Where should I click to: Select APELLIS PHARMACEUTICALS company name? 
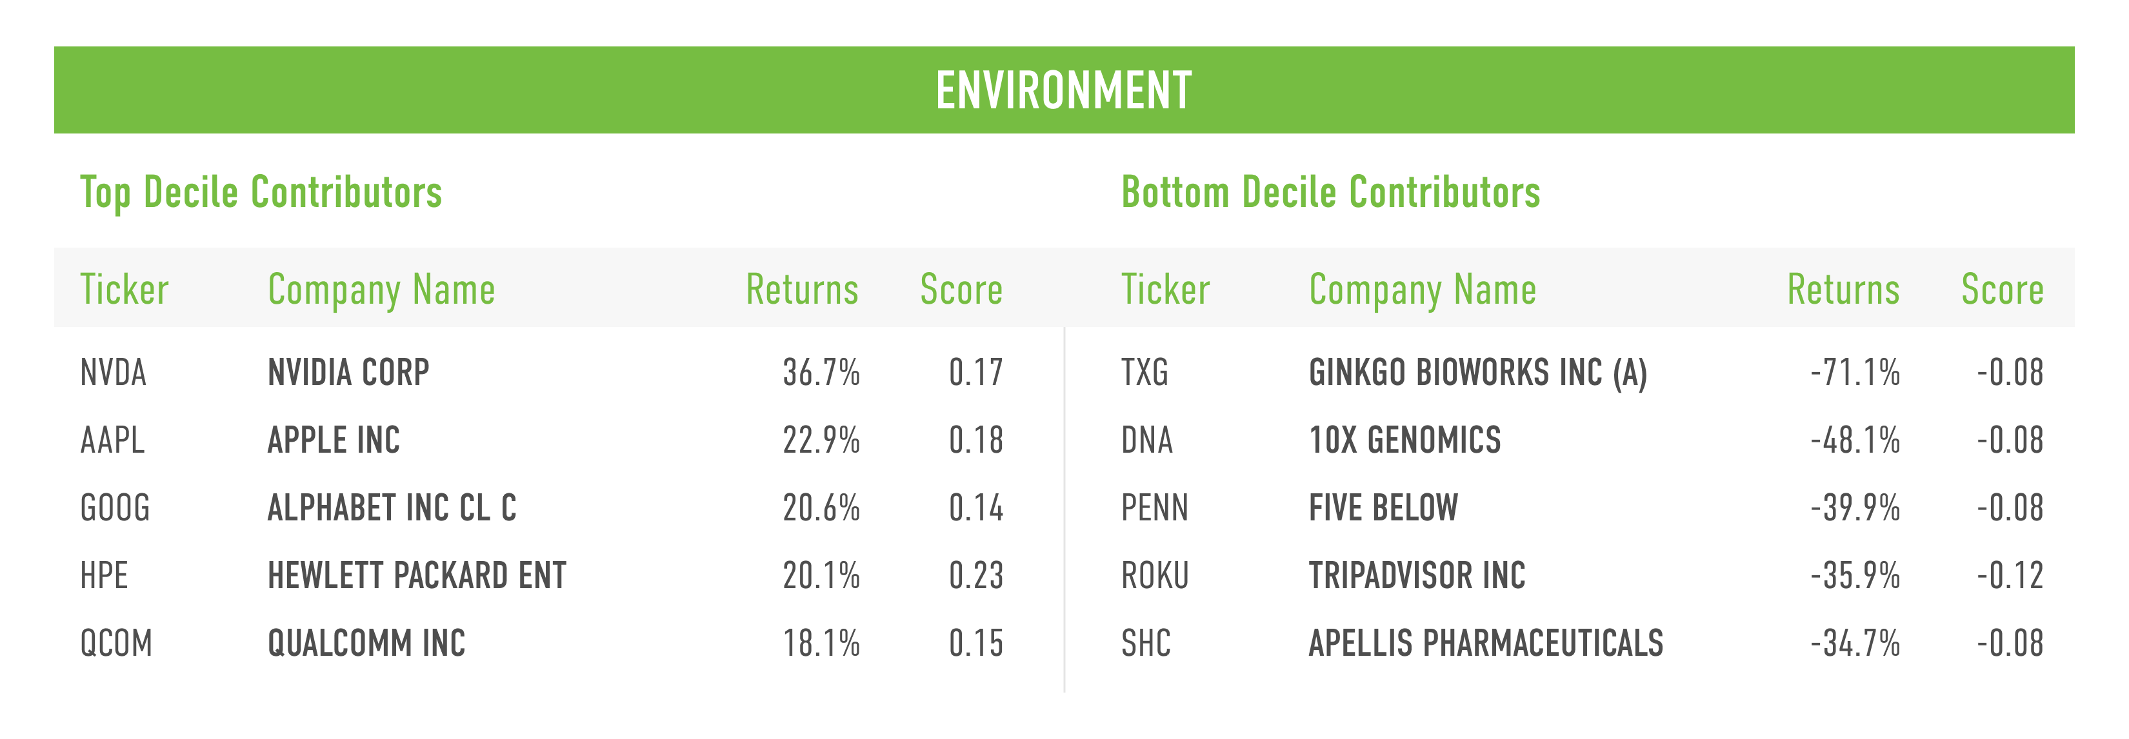click(1486, 643)
